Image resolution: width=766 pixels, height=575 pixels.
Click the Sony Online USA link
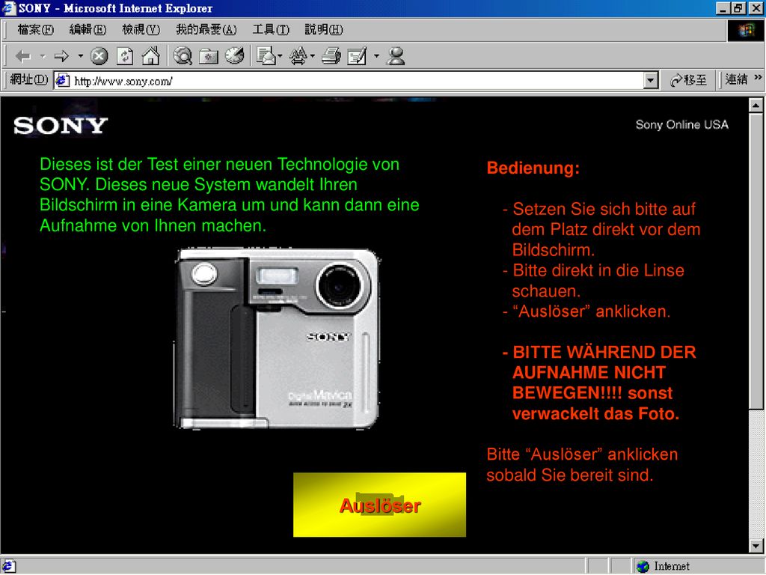pos(682,125)
